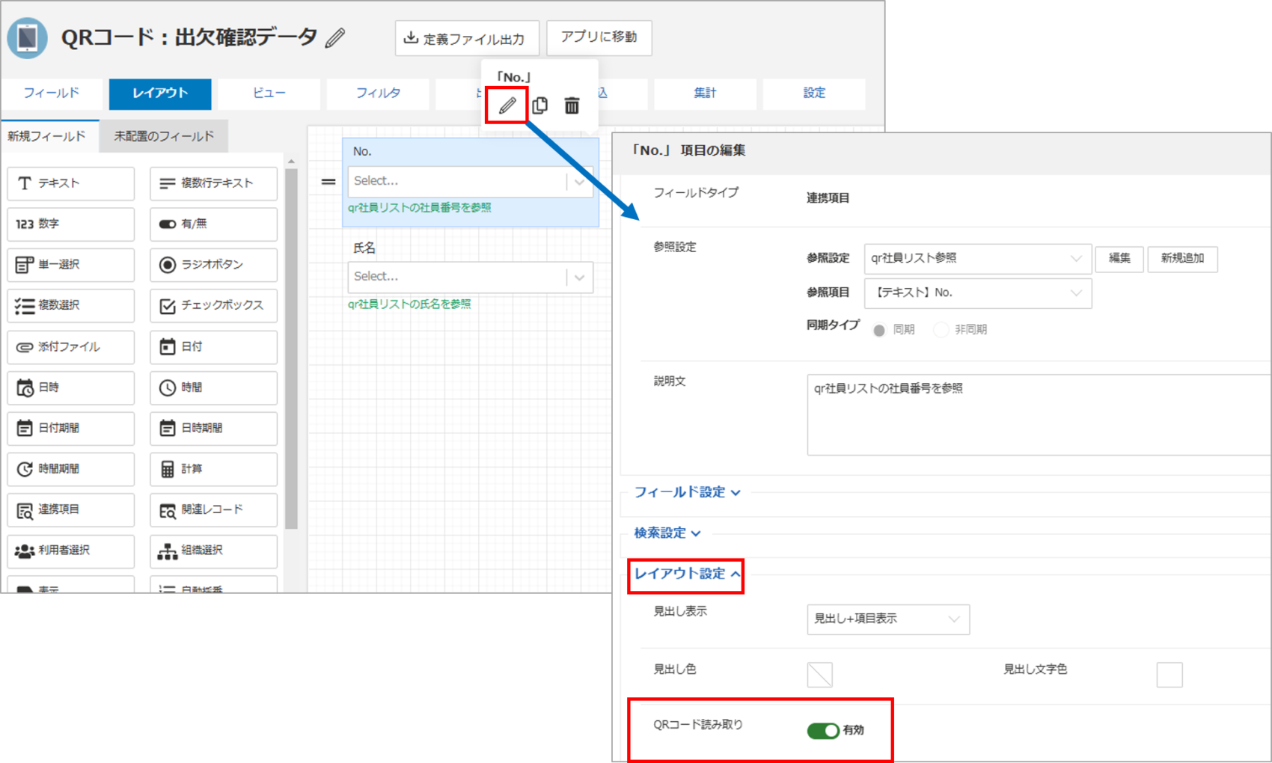Click the 説明文 text area

point(1039,415)
